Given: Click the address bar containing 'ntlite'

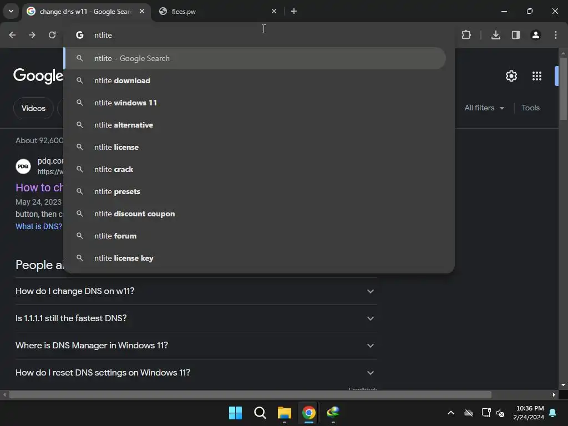Looking at the screenshot, I should pos(259,35).
